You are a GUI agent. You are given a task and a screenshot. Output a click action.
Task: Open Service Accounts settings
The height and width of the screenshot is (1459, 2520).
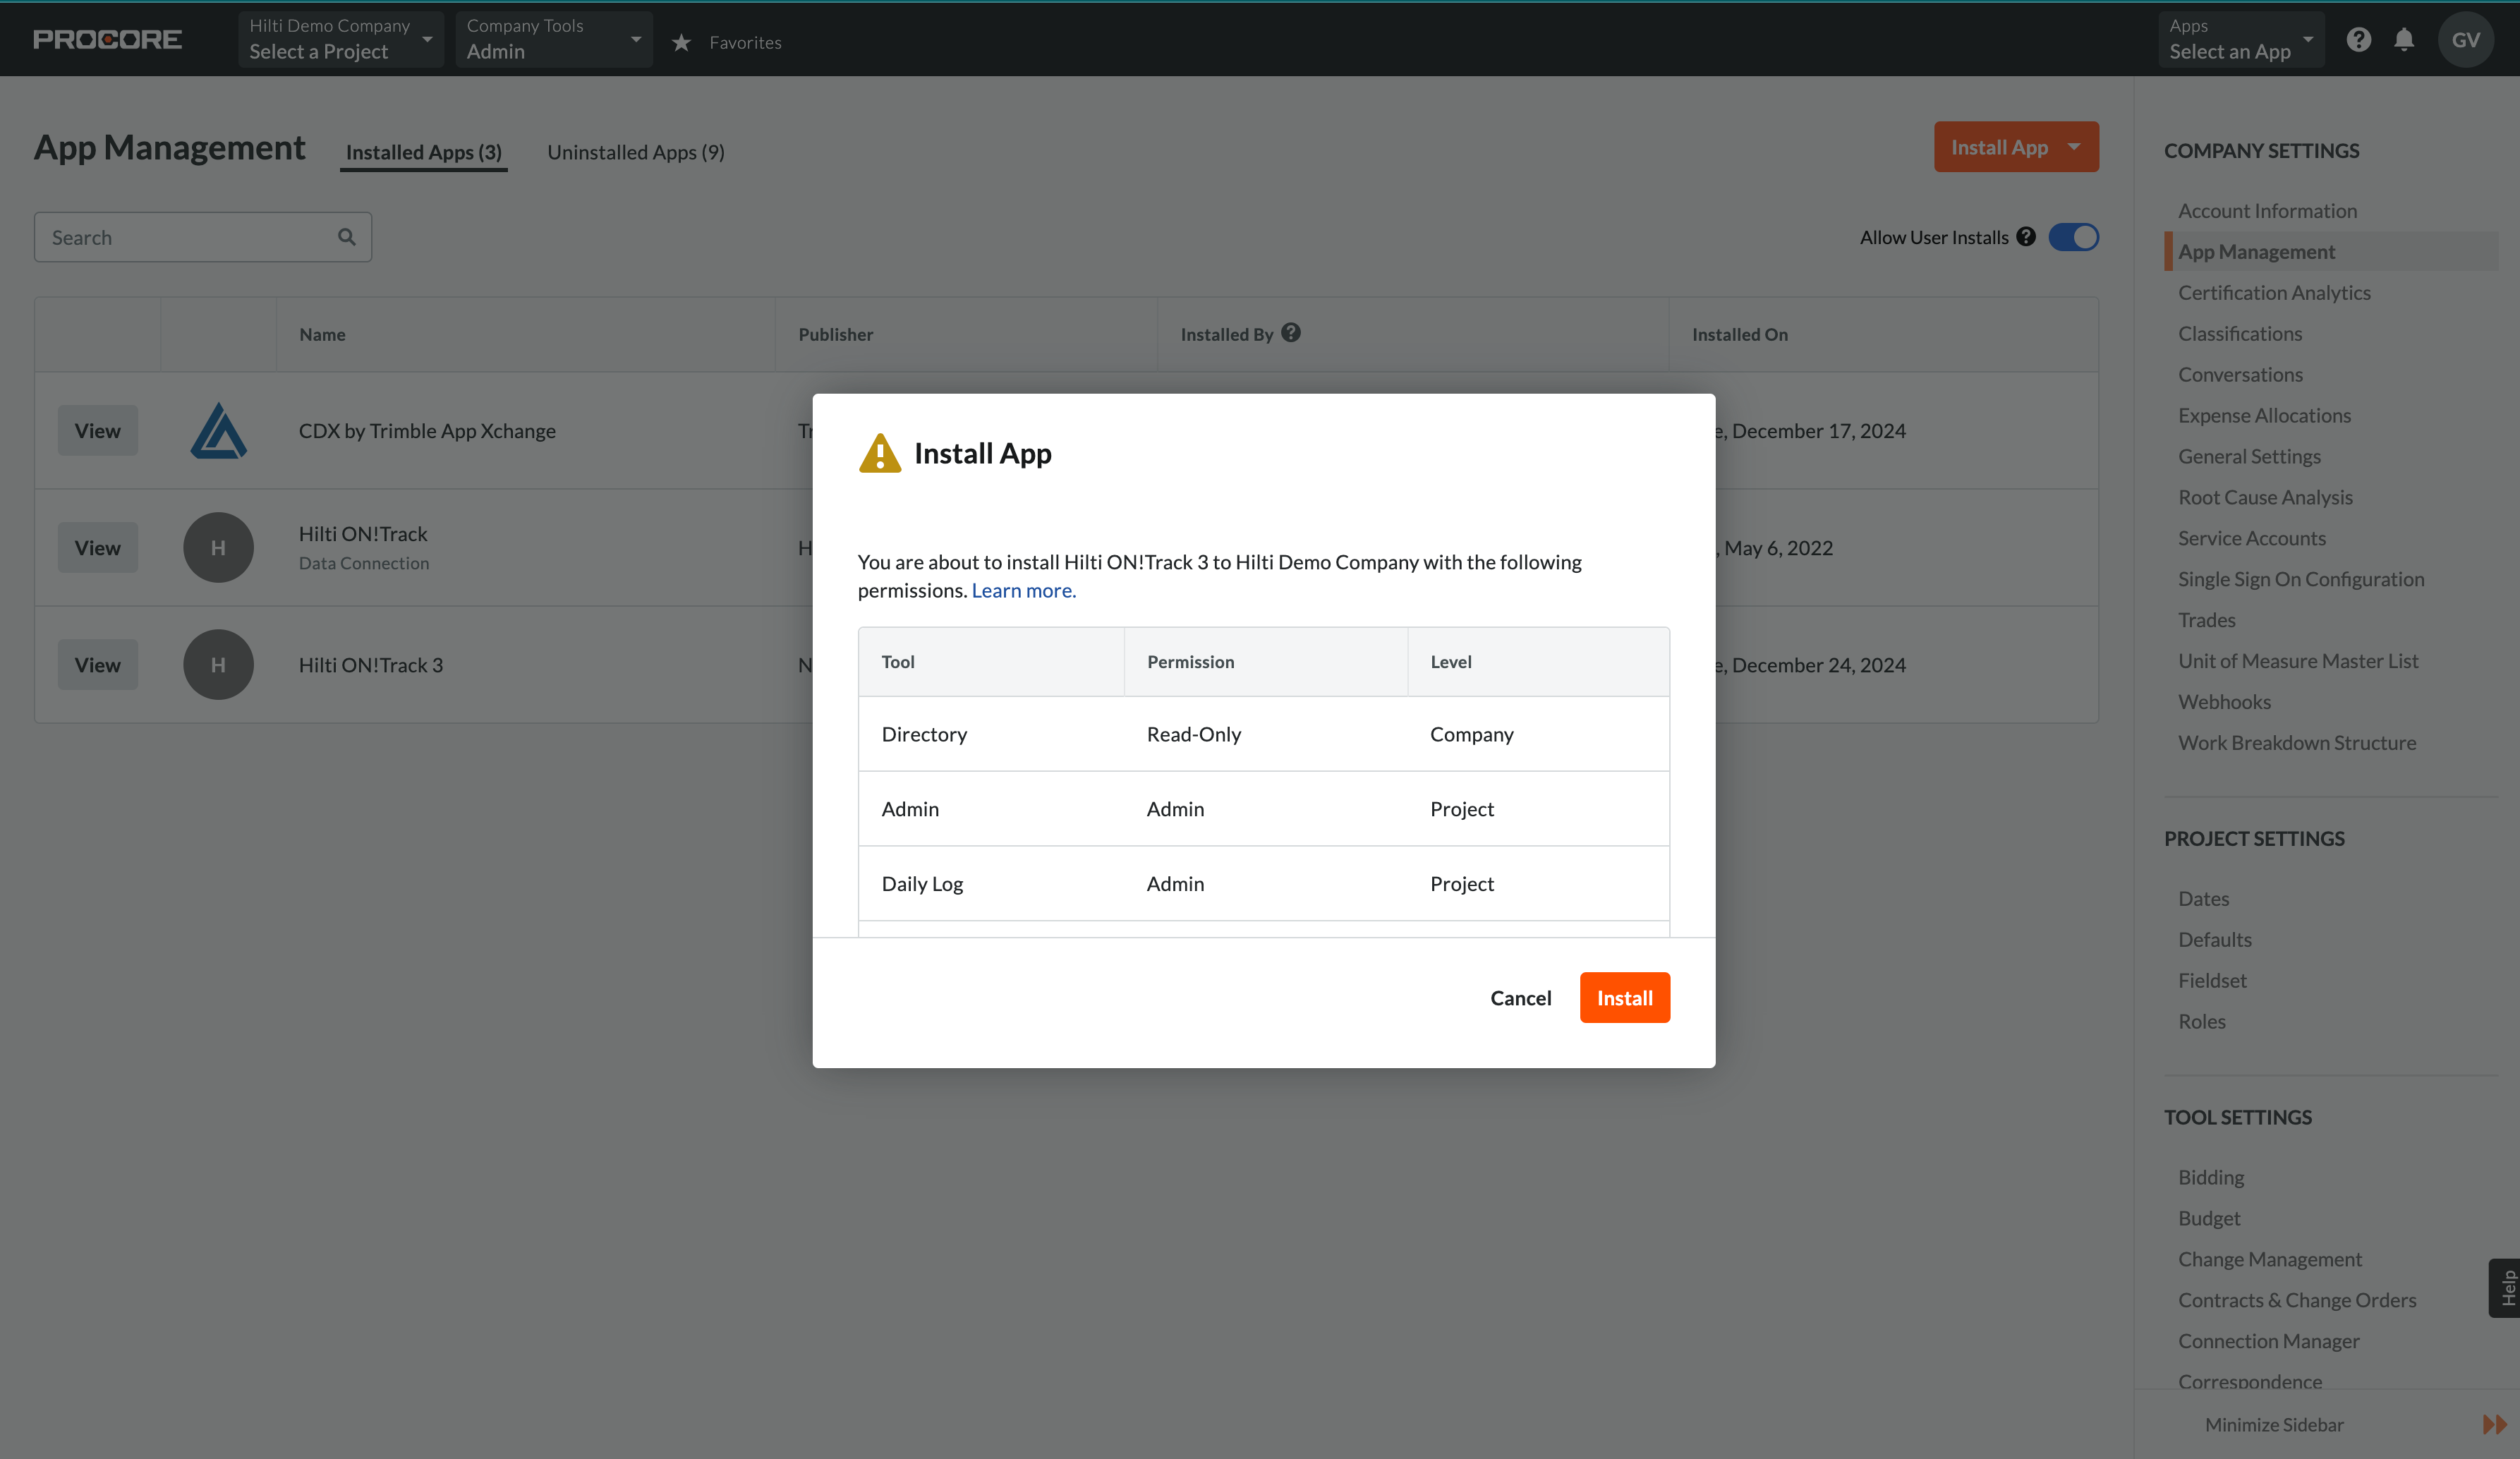point(2252,538)
